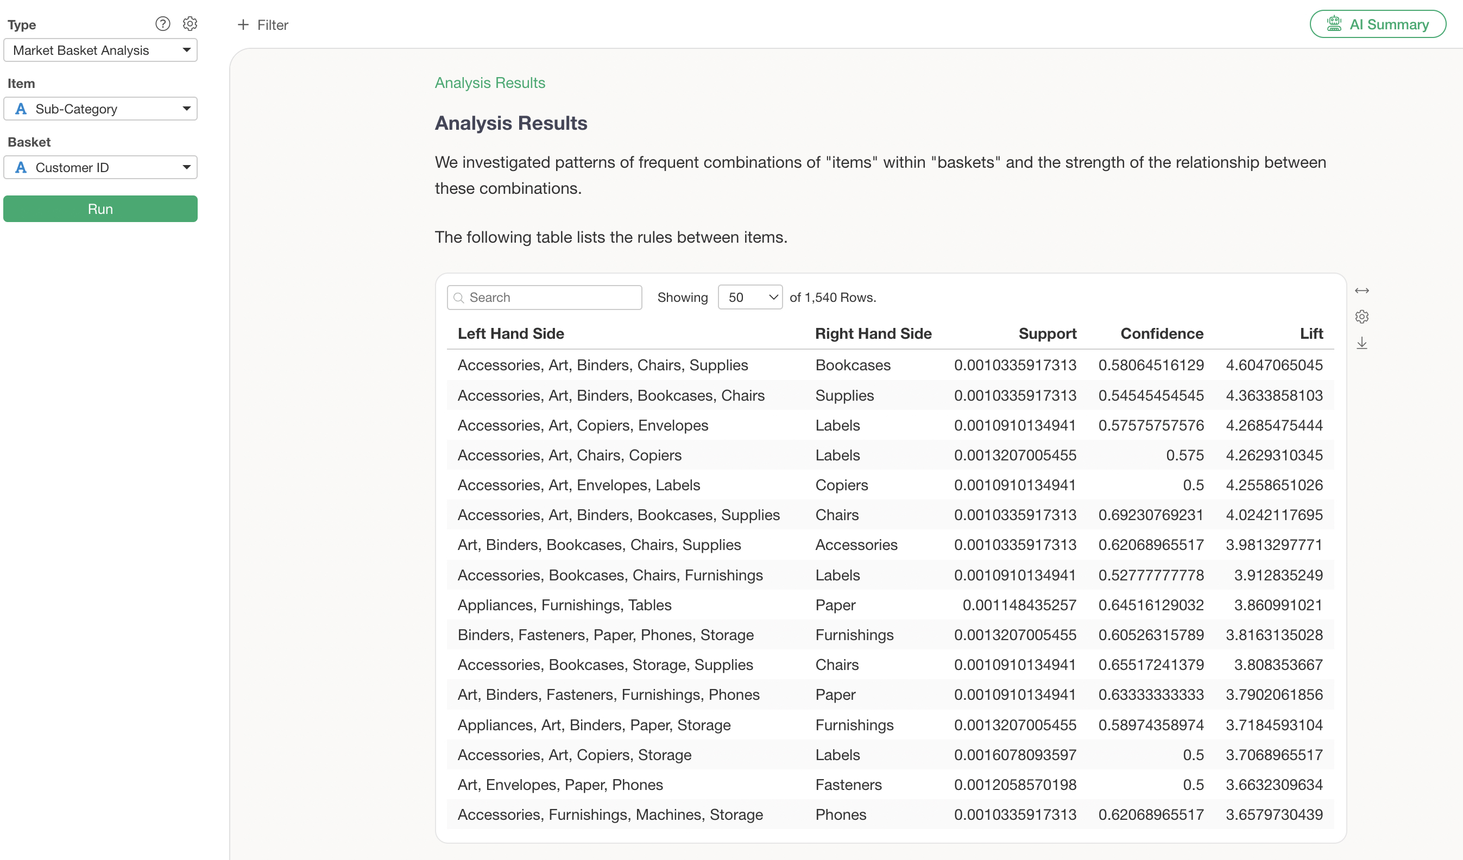The width and height of the screenshot is (1463, 860).
Task: Sort by Lift column header
Action: [1311, 334]
